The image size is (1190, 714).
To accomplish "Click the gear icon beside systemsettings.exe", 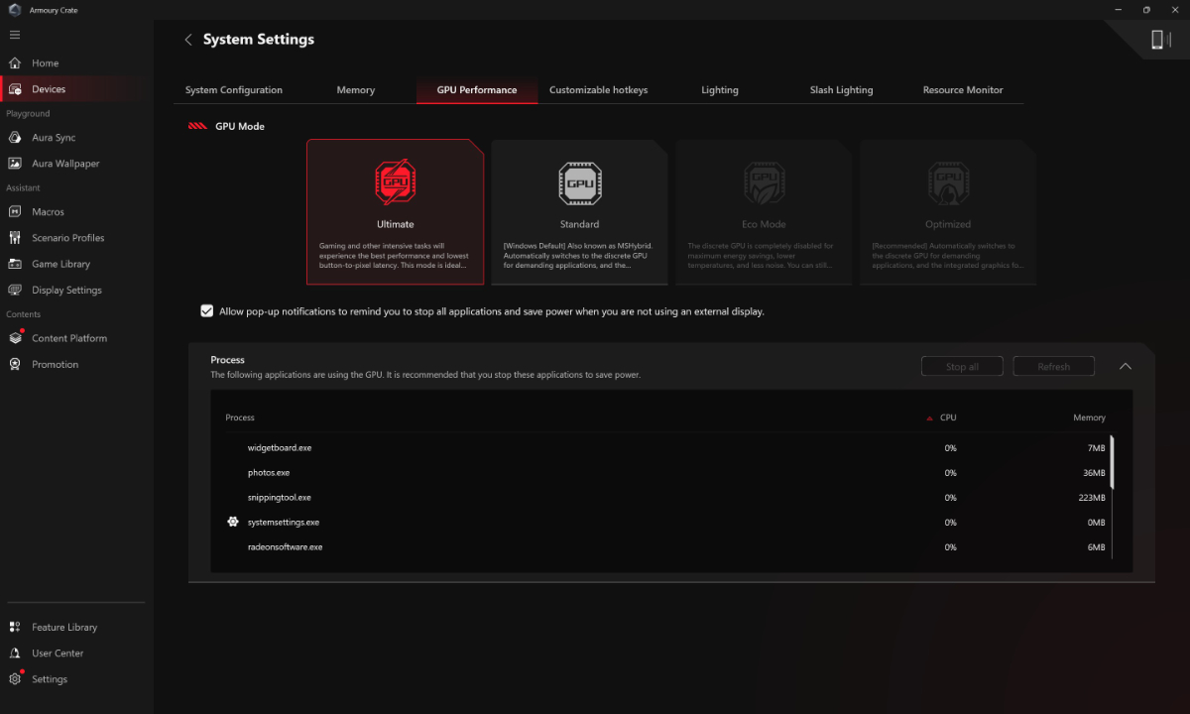I will pyautogui.click(x=233, y=522).
